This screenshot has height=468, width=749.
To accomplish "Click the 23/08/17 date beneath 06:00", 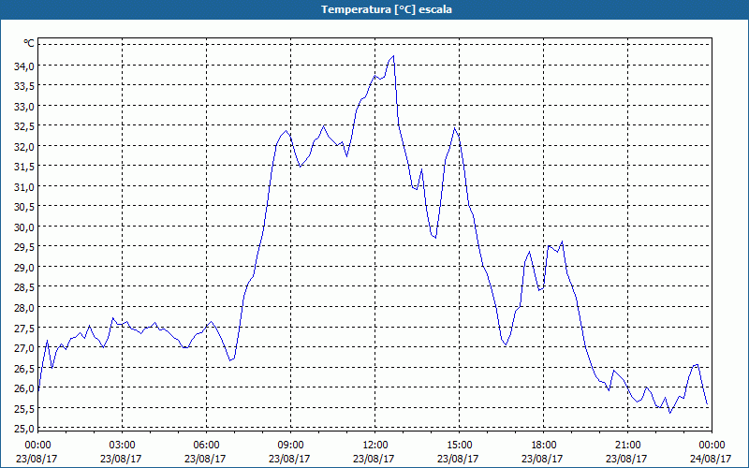I will (x=205, y=459).
